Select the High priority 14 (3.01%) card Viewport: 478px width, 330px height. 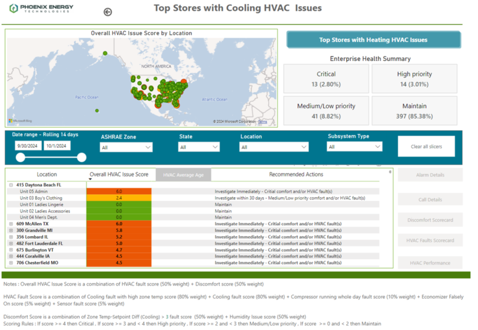coord(414,78)
